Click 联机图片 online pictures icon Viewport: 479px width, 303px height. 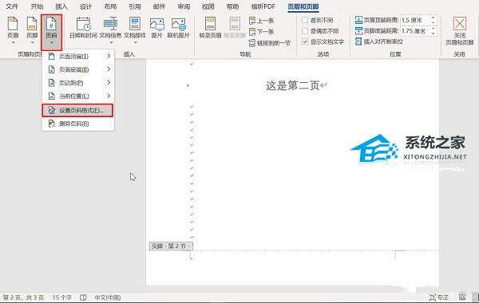click(x=178, y=28)
